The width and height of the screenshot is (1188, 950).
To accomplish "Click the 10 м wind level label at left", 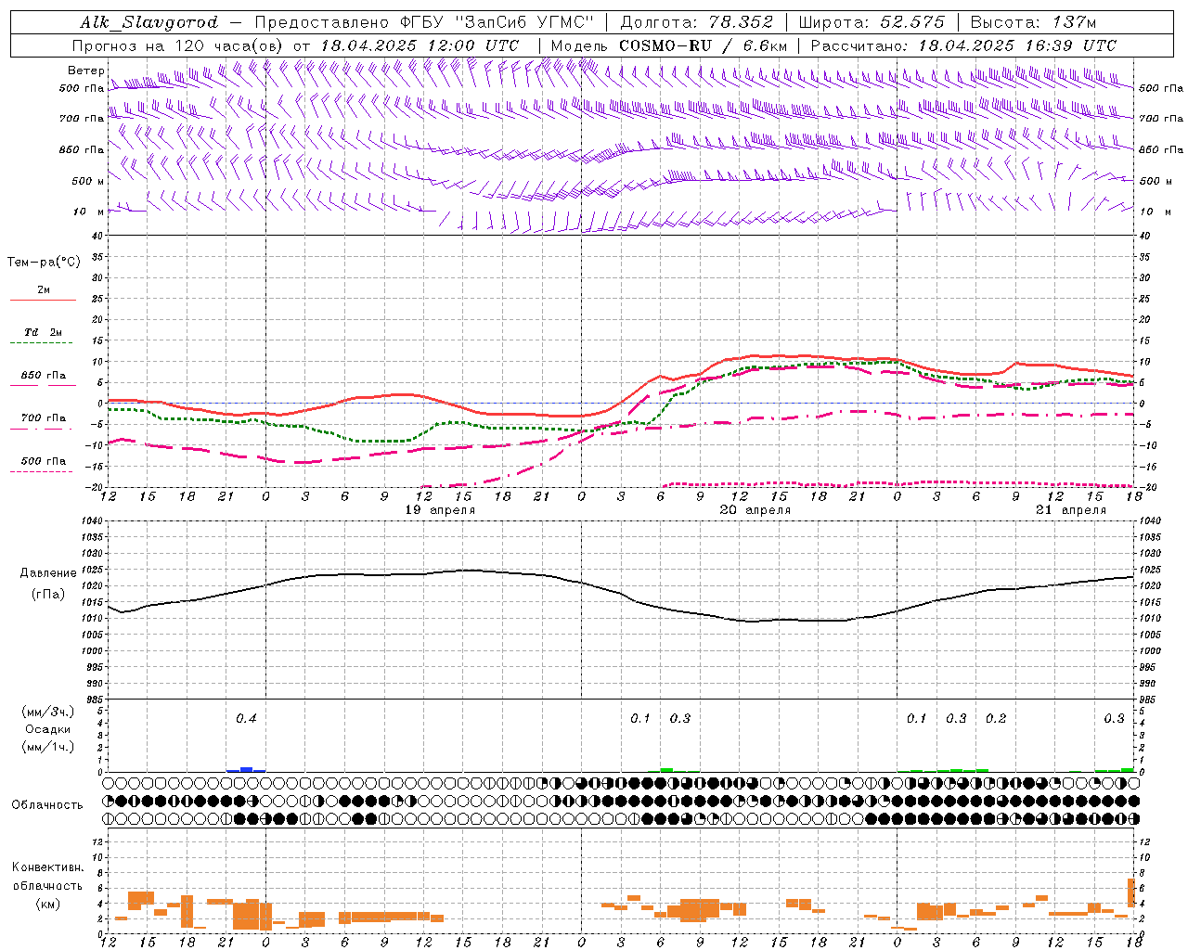I will pos(88,212).
